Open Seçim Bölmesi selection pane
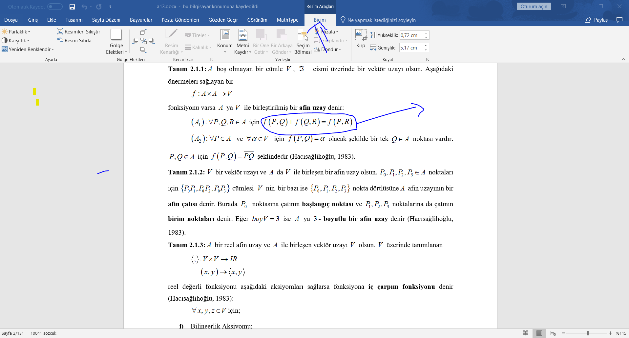629x338 pixels. tap(303, 42)
